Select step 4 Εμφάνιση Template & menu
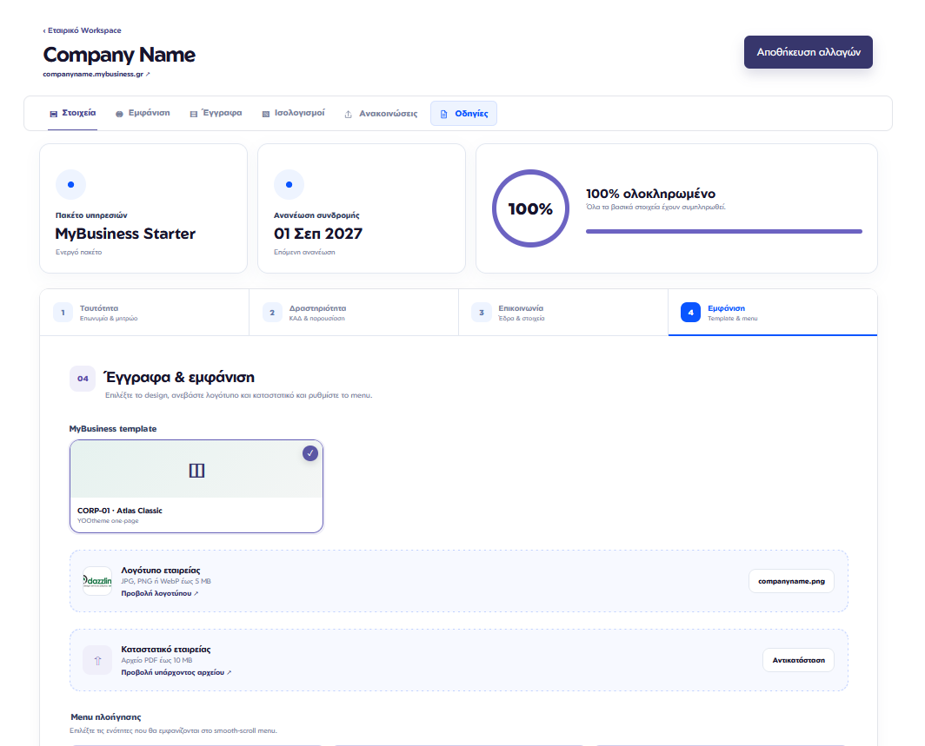Image resolution: width=925 pixels, height=746 pixels. (773, 313)
